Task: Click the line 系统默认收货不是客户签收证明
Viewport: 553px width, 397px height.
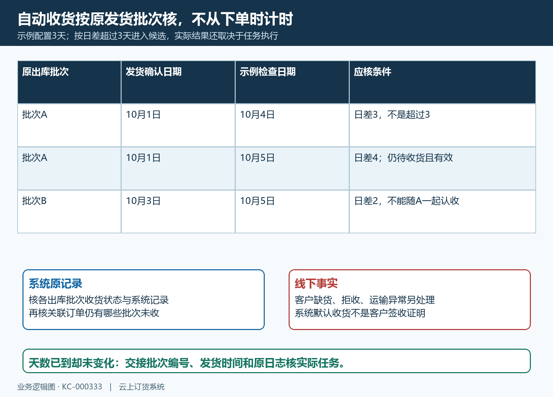Action: click(360, 313)
